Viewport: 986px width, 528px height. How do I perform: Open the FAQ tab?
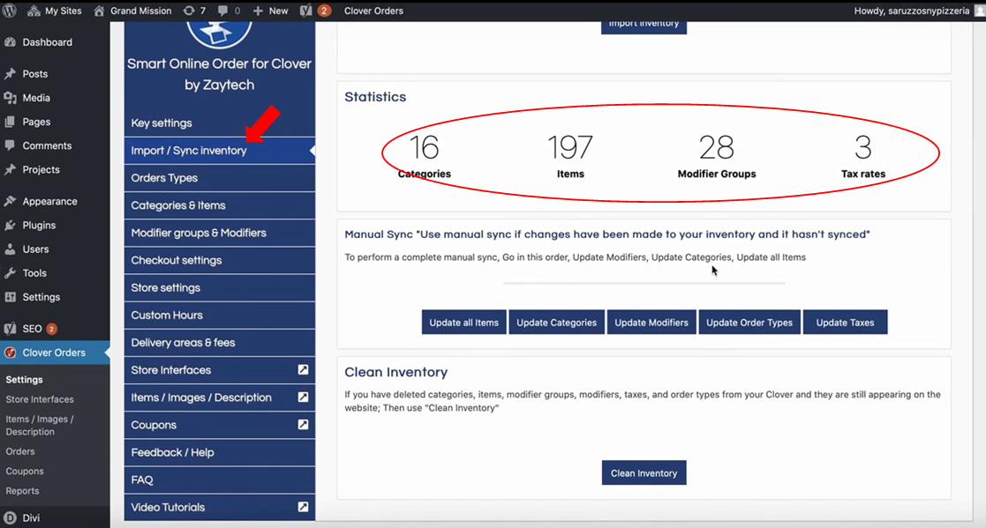pos(220,480)
